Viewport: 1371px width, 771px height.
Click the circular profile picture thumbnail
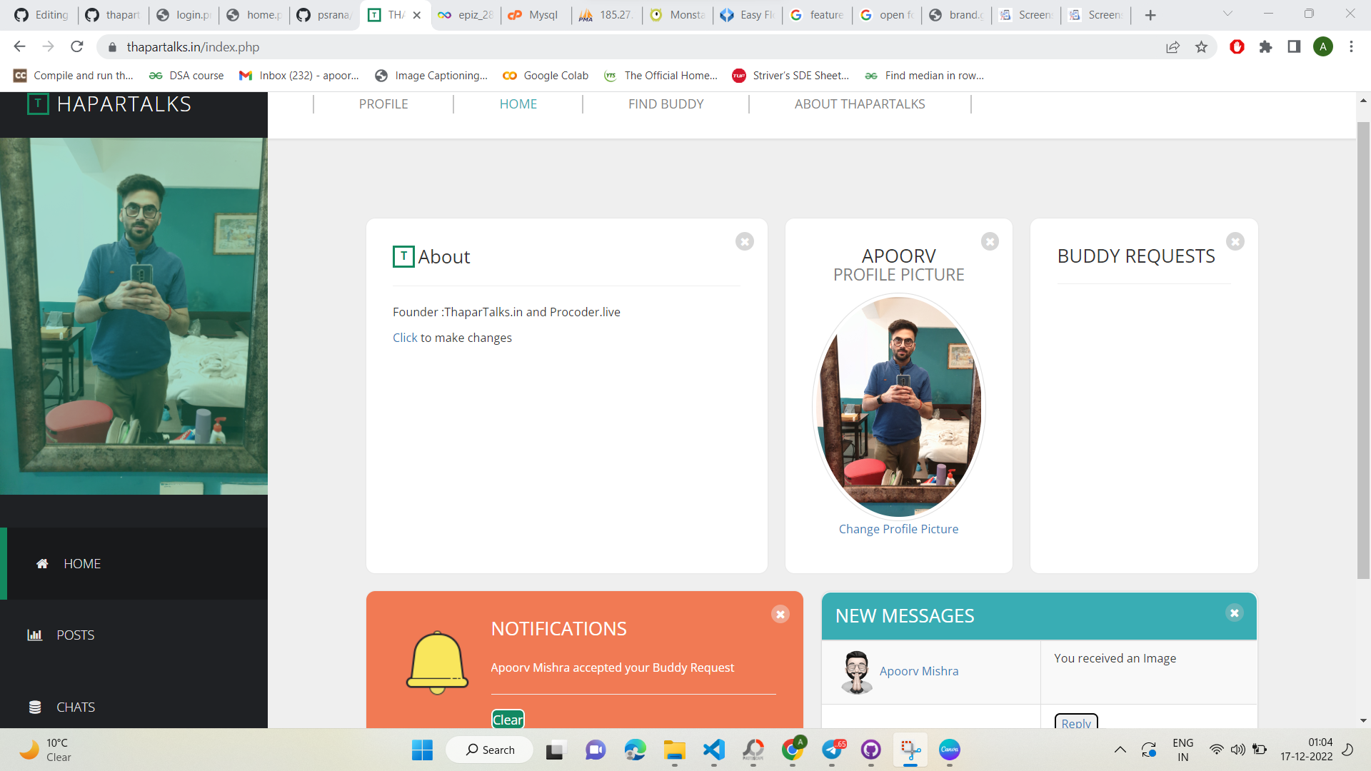click(x=898, y=406)
